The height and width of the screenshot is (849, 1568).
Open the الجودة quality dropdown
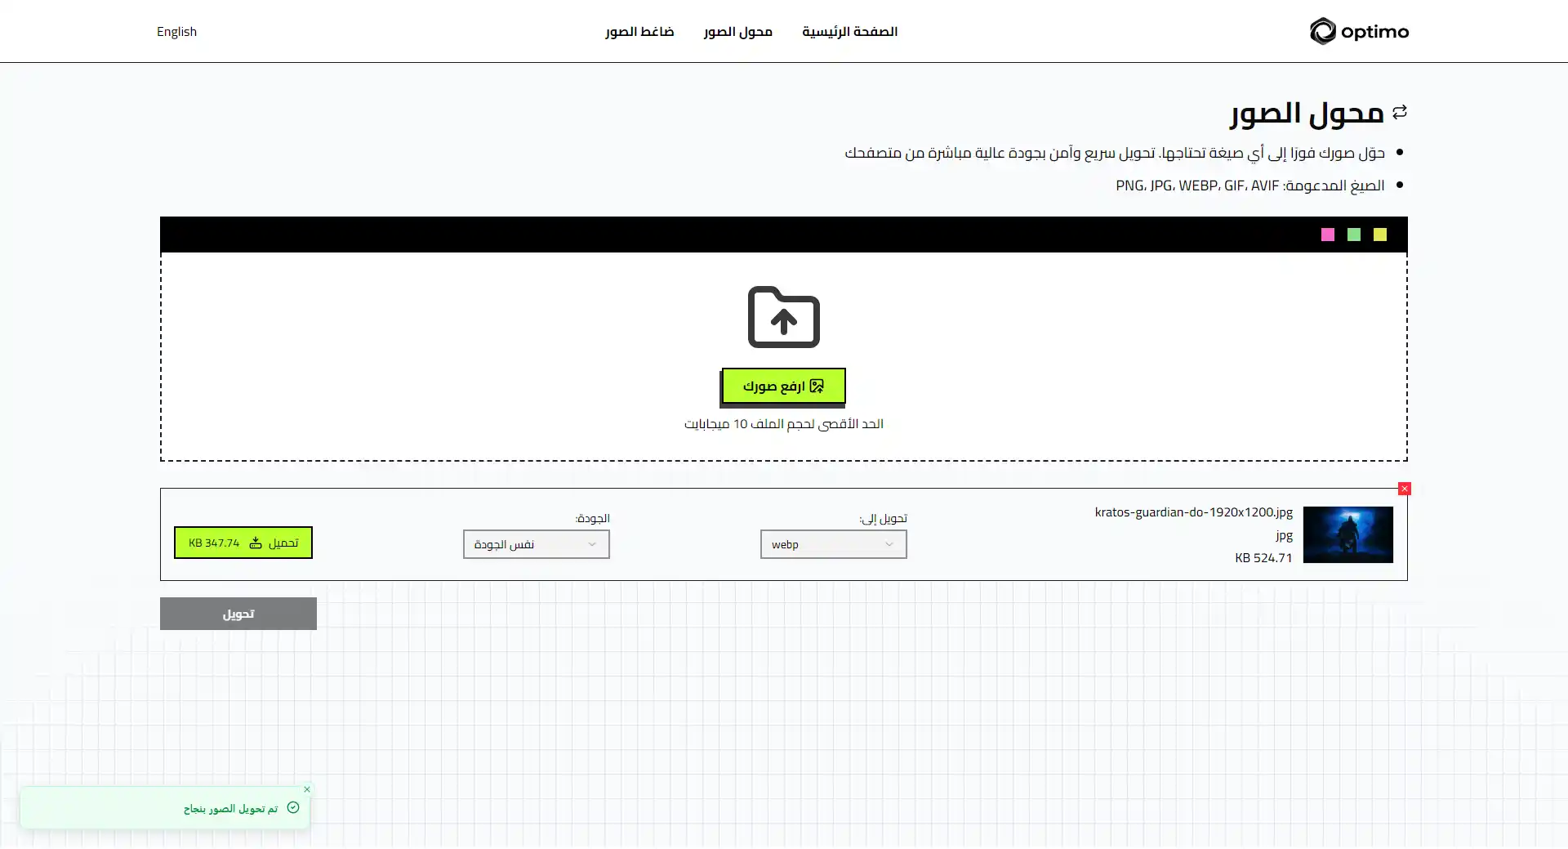click(536, 544)
